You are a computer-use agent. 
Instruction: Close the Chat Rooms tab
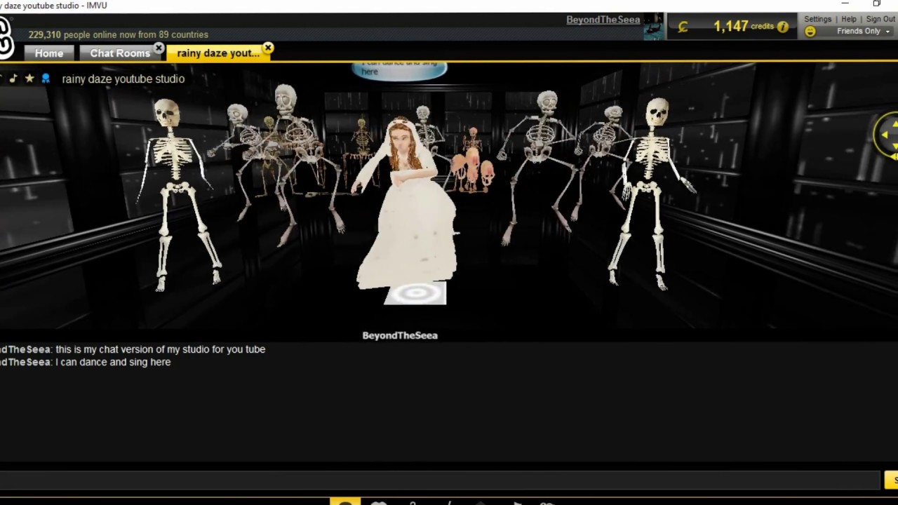[159, 48]
